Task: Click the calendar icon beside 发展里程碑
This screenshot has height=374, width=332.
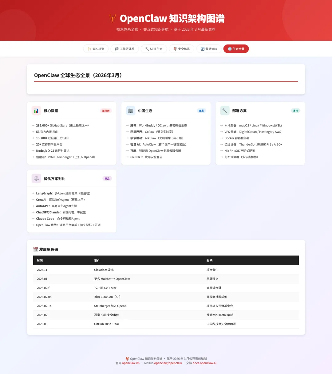Action: 36,249
